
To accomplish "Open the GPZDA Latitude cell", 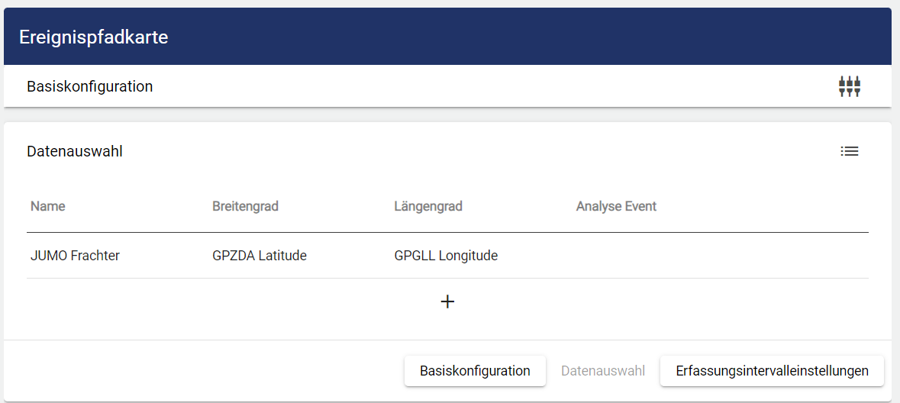I will (x=260, y=256).
